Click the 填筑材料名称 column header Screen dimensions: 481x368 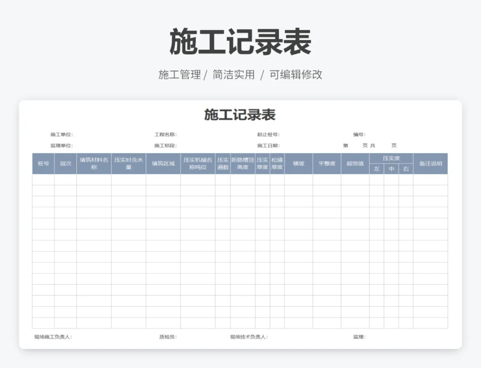point(94,164)
